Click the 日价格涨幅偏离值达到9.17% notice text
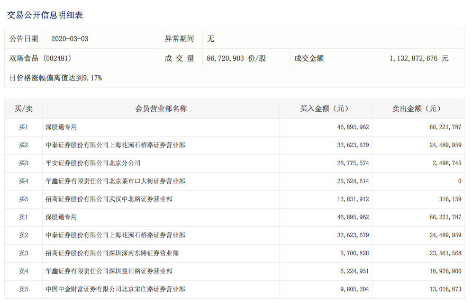The height and width of the screenshot is (303, 472). 56,78
